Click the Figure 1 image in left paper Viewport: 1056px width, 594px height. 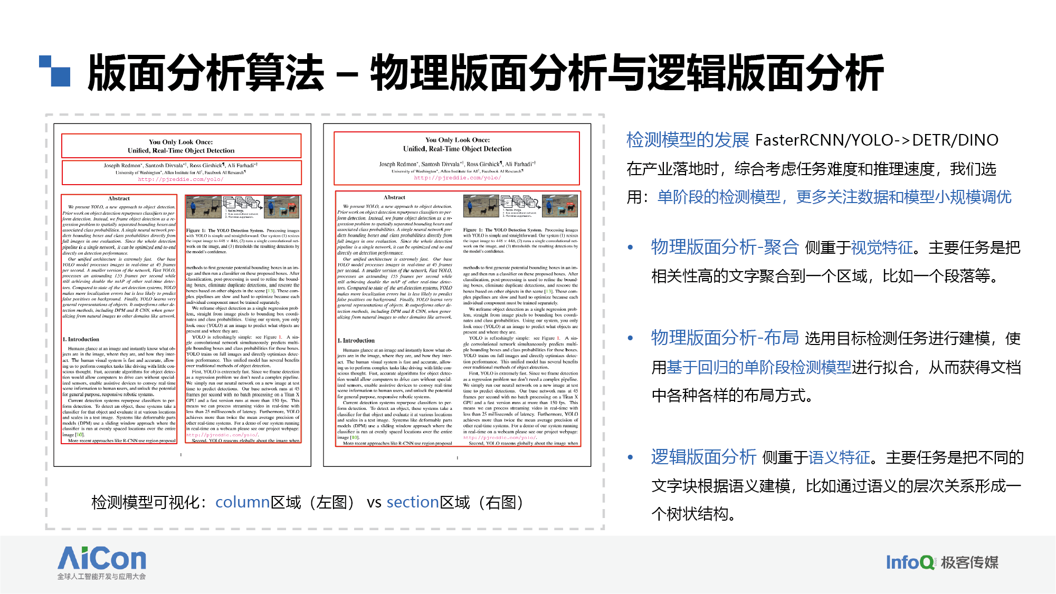[243, 208]
